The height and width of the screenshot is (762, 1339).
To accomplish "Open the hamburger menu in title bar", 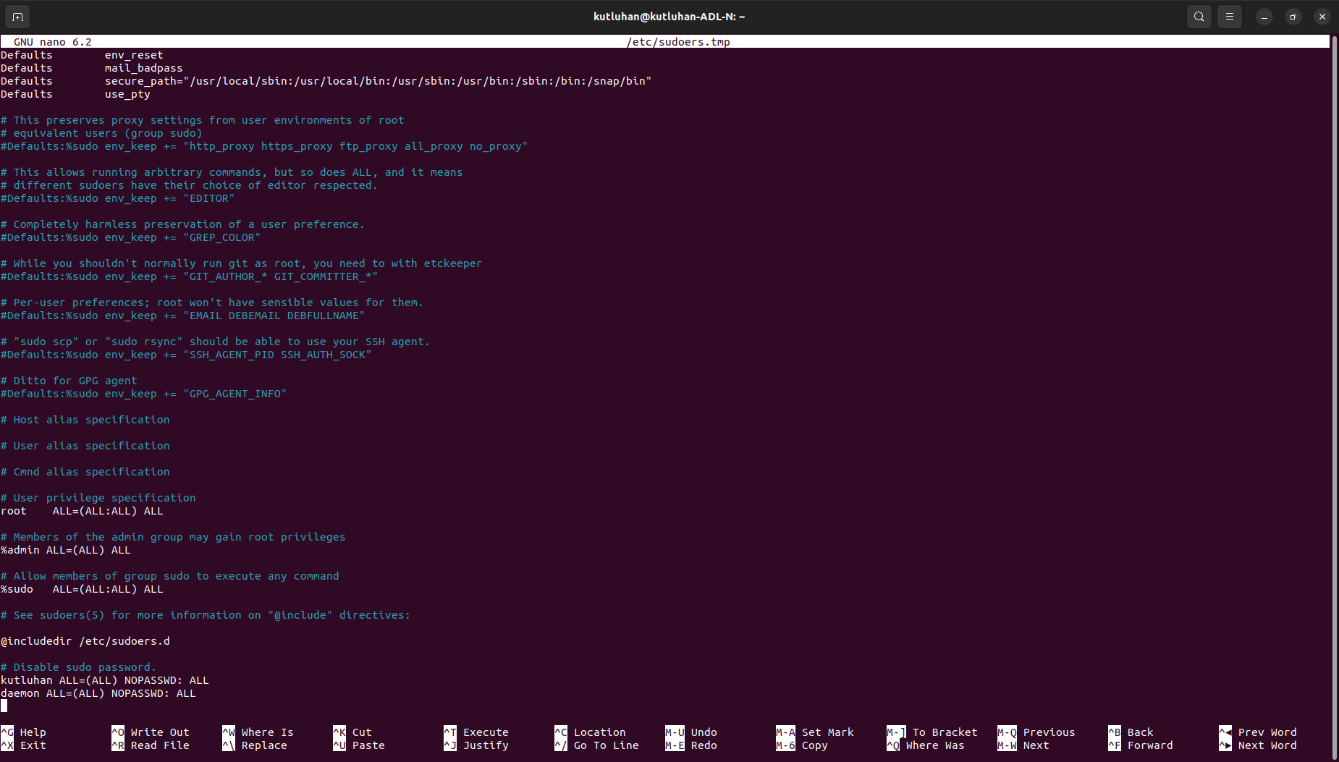I will coord(1229,17).
